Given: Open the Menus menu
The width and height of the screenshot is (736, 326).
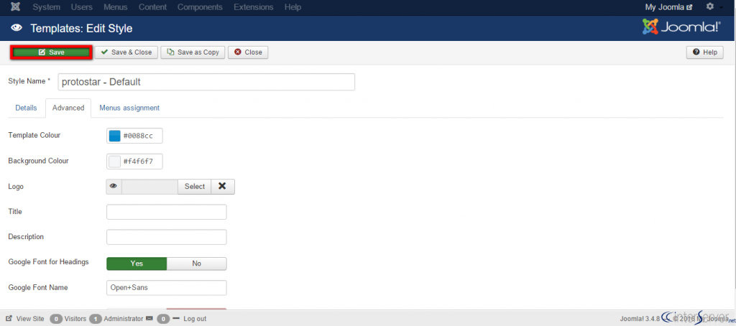Looking at the screenshot, I should 116,7.
